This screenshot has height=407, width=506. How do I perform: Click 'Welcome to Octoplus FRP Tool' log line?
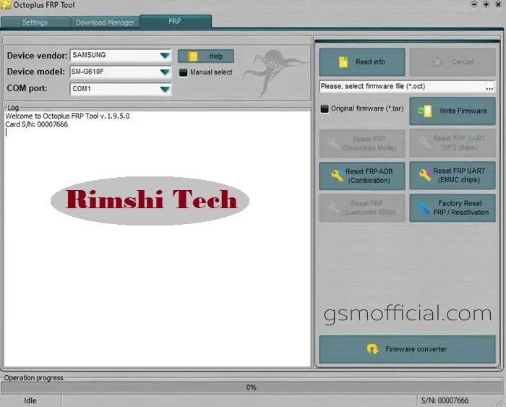[67, 116]
